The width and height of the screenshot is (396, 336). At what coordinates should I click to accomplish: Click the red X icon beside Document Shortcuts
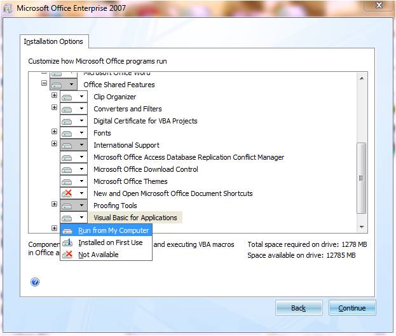67,193
